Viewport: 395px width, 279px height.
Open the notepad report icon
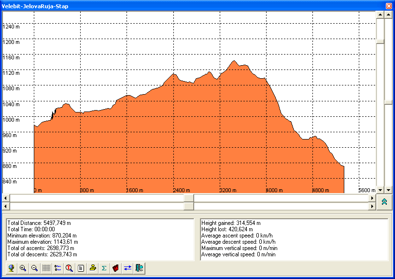pos(81,268)
